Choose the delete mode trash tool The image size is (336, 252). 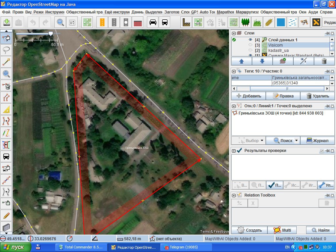pyautogui.click(x=6, y=86)
